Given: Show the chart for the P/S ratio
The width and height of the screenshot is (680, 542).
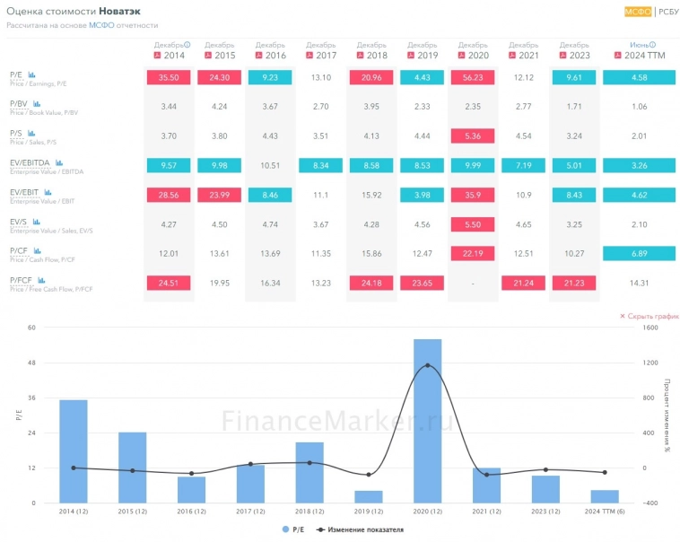Looking at the screenshot, I should point(31,133).
